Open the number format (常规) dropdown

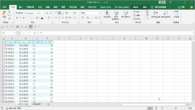(99, 13)
